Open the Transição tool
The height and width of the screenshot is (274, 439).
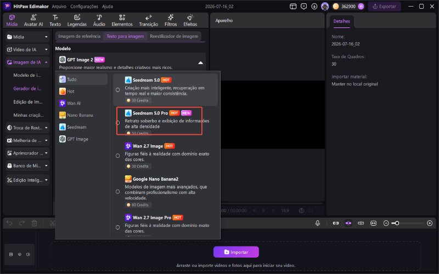[x=148, y=20]
